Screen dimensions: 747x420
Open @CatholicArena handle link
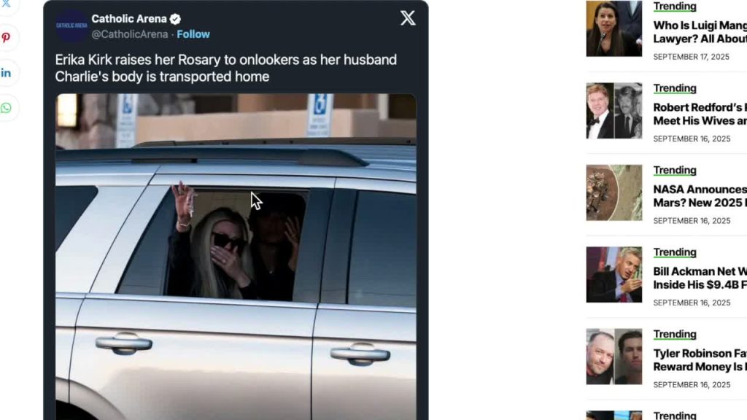(130, 34)
